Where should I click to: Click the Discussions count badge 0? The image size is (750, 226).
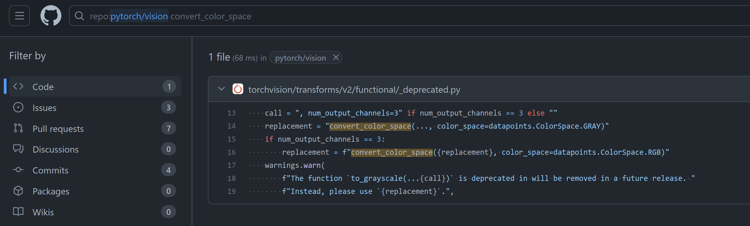click(x=168, y=149)
